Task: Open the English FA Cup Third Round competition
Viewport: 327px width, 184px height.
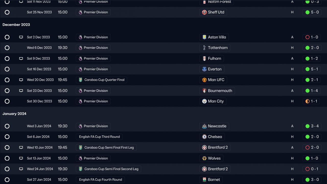Action: pyautogui.click(x=99, y=137)
